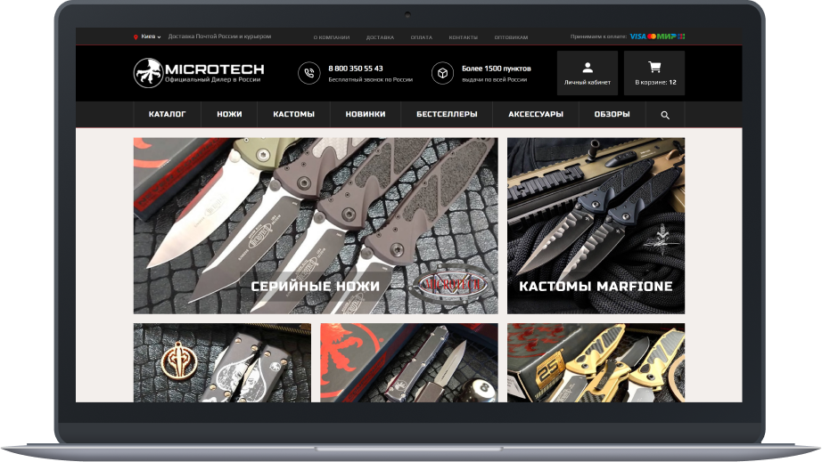The image size is (822, 462).
Task: Open the Оптовикам link
Action: tap(511, 37)
